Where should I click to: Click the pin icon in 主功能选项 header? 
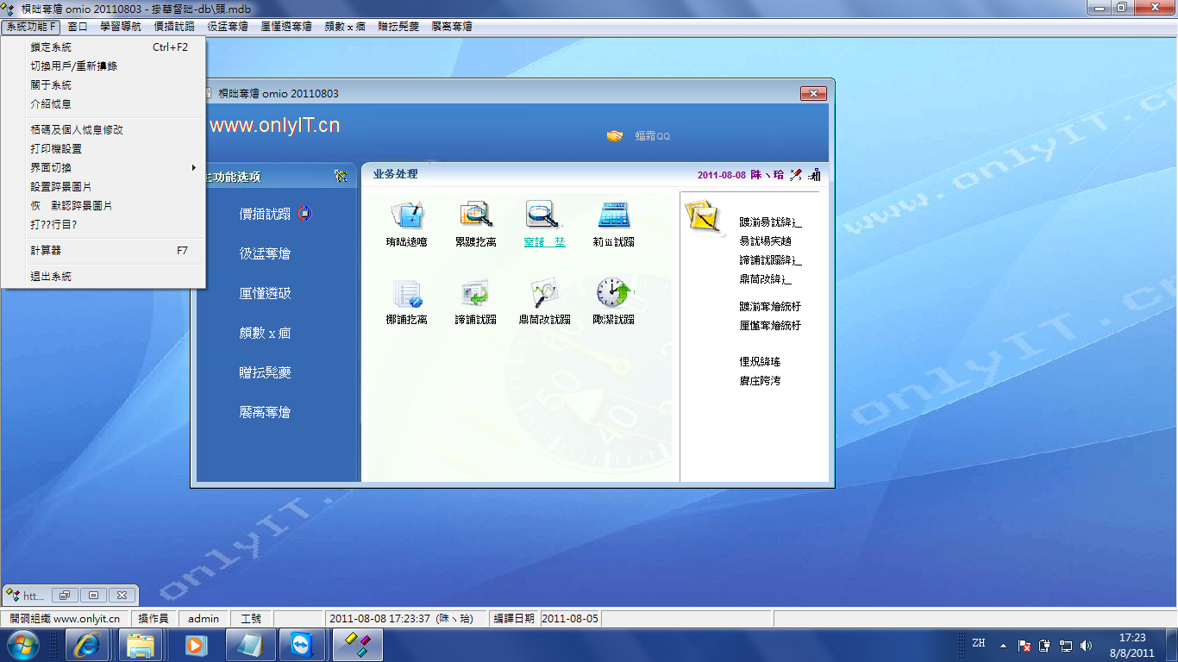[x=341, y=176]
